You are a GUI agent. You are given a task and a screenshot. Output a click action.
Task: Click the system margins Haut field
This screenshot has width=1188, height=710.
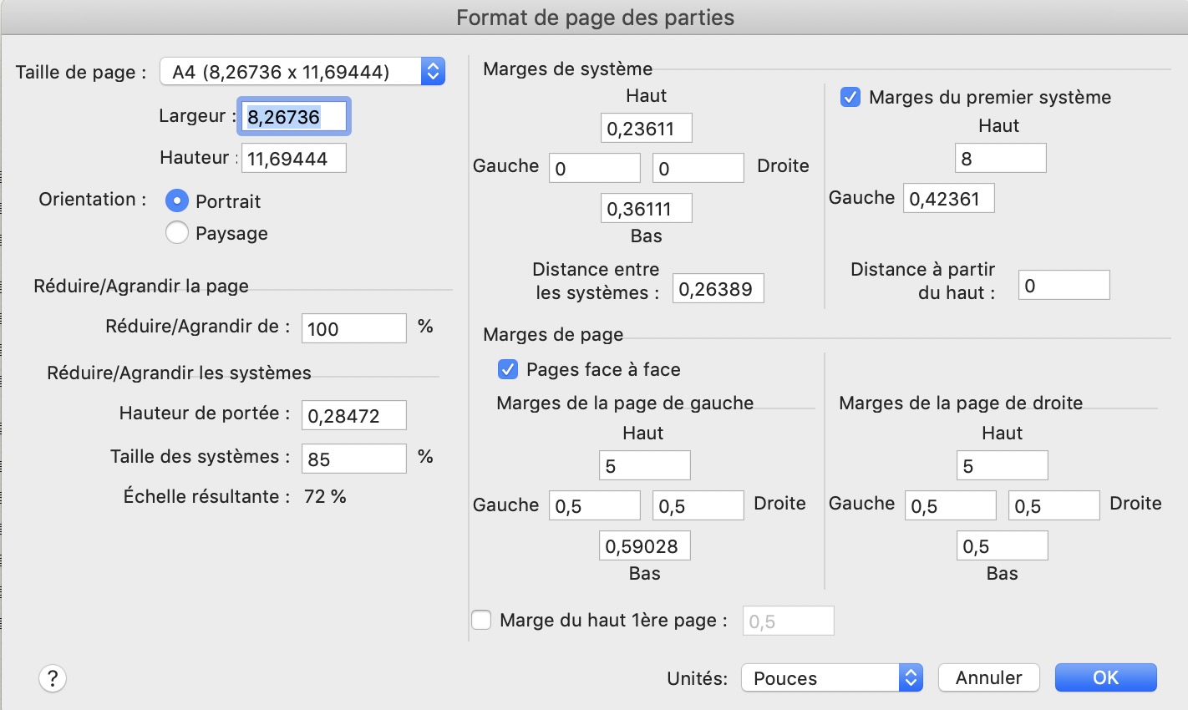click(646, 129)
